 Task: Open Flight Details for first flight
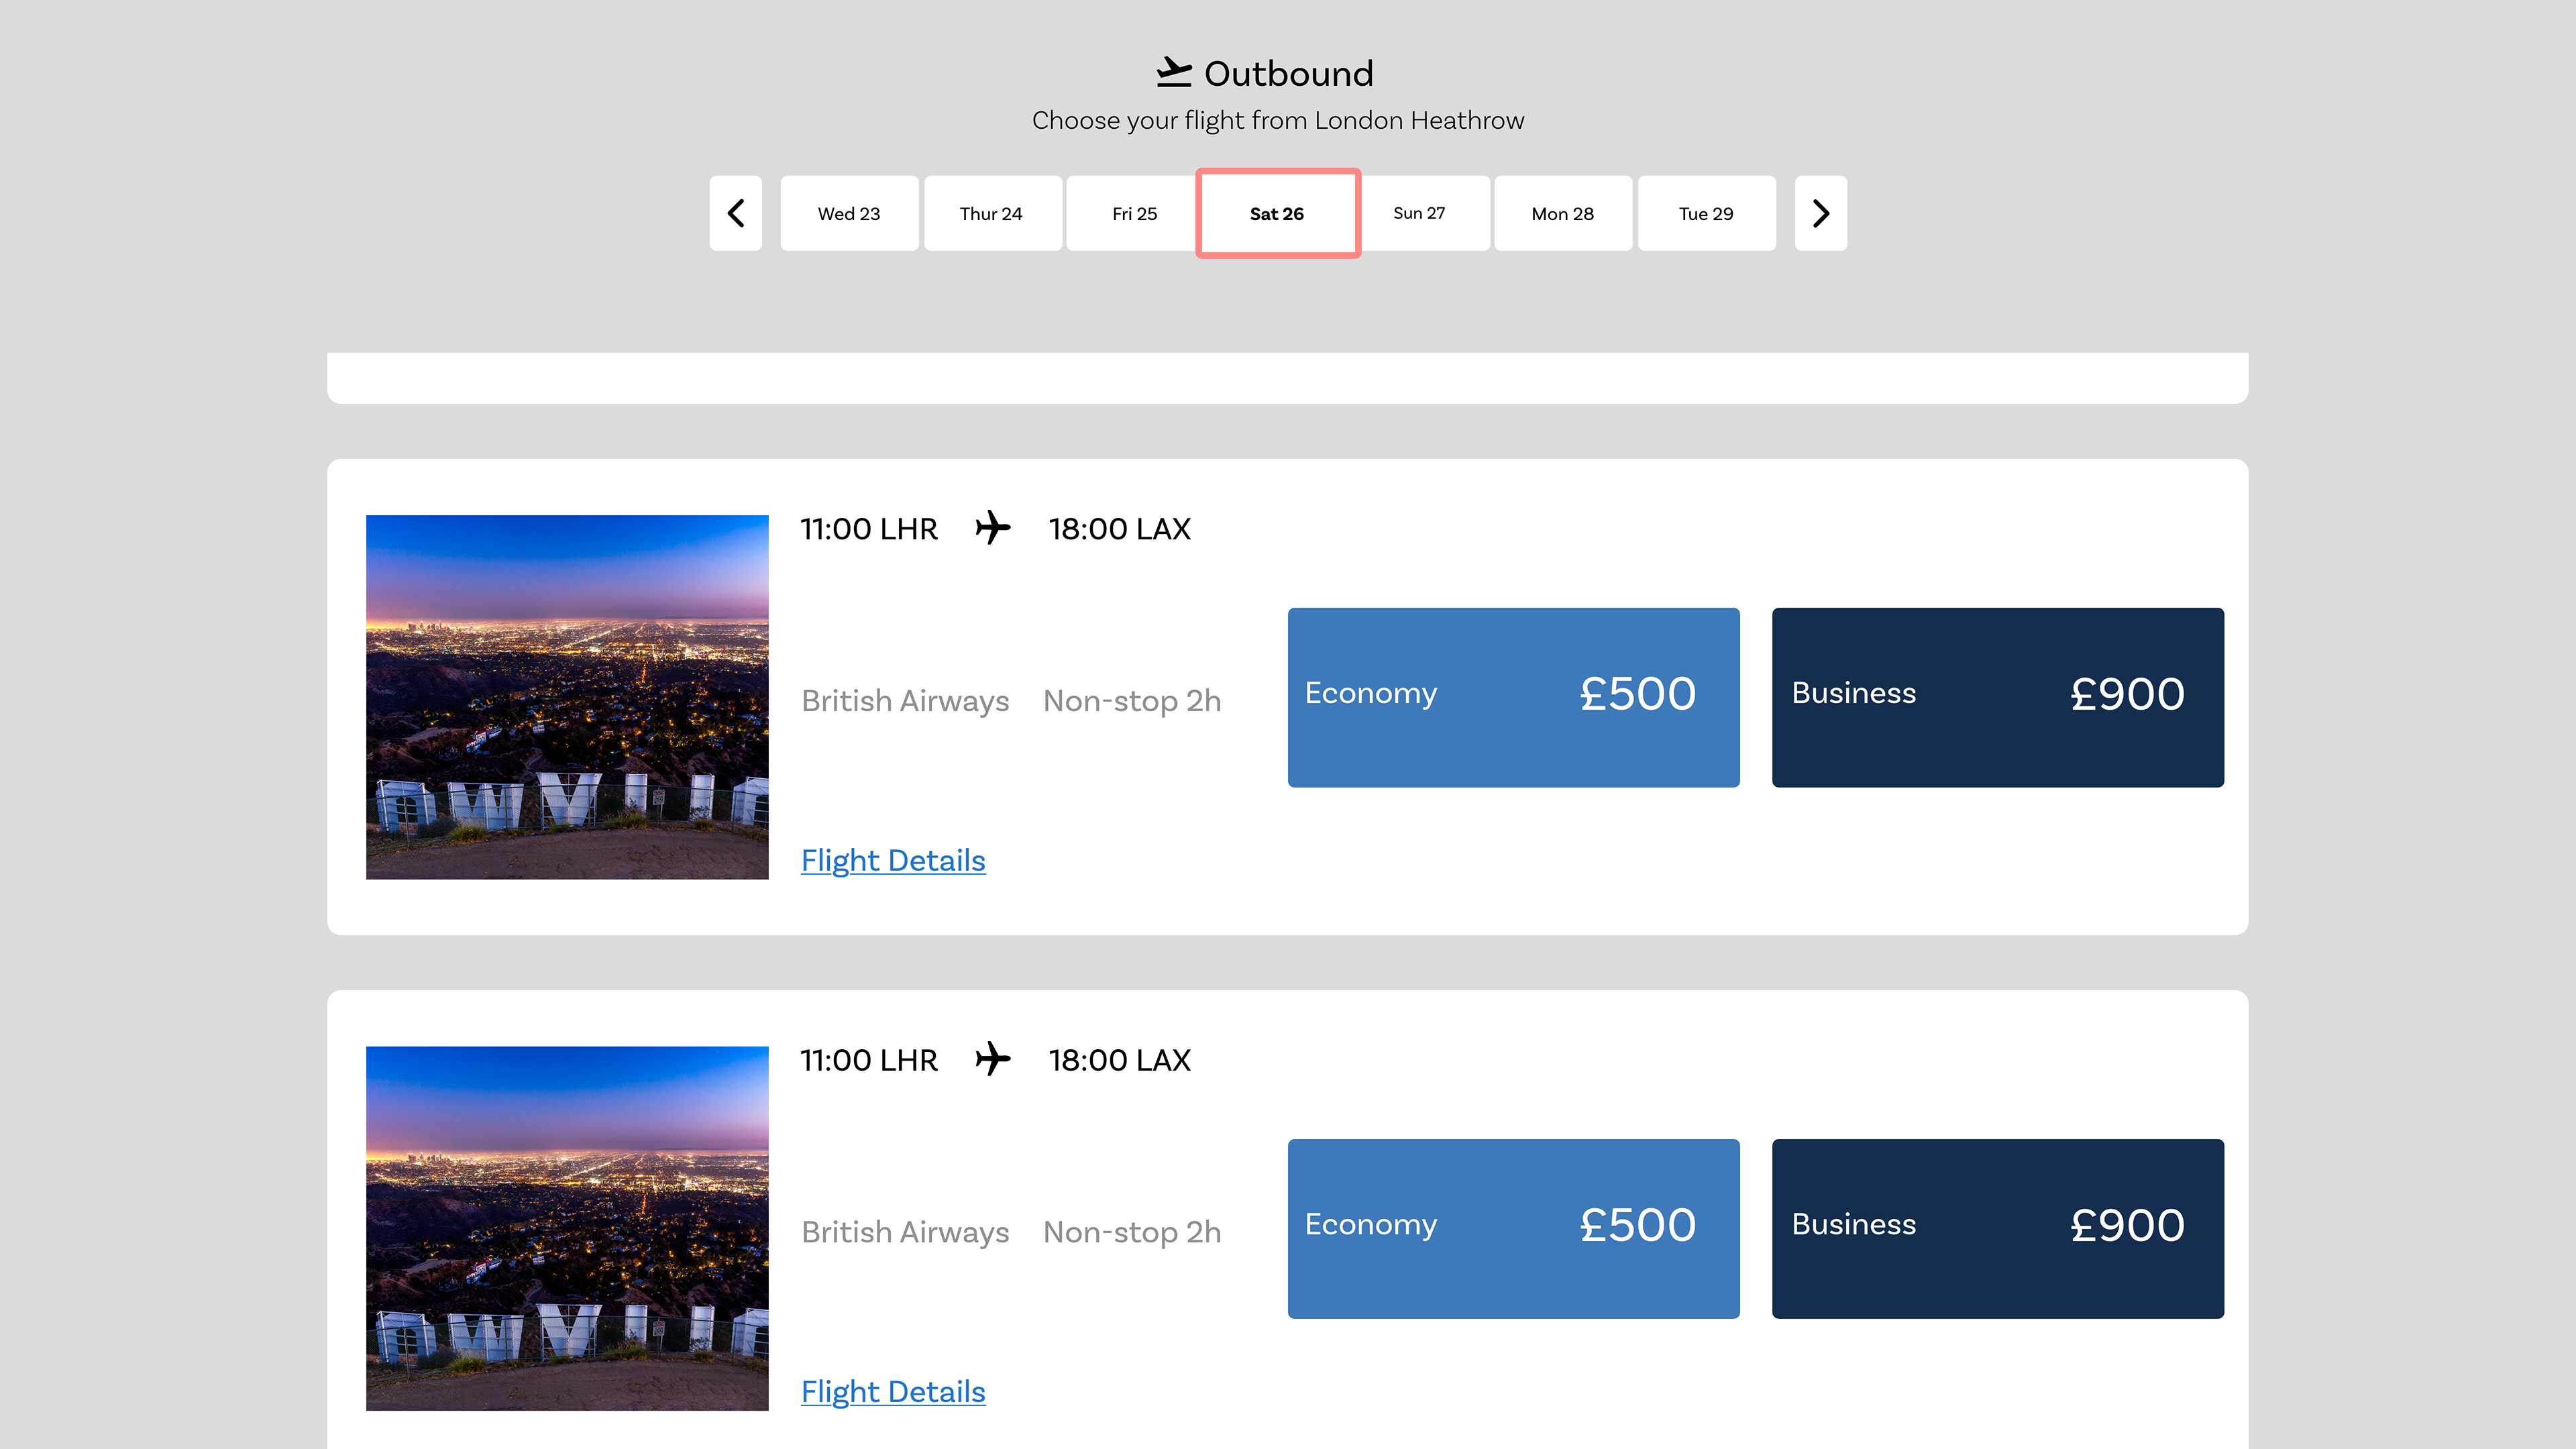[x=893, y=860]
